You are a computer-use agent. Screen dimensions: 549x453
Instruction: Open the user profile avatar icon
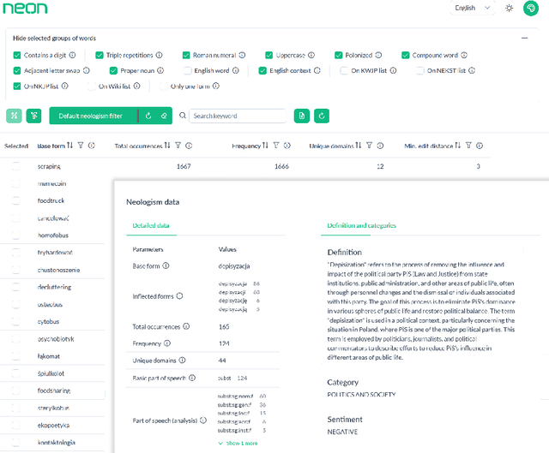531,8
